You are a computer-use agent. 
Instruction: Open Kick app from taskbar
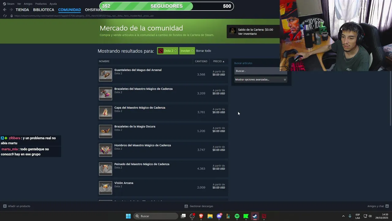246,216
